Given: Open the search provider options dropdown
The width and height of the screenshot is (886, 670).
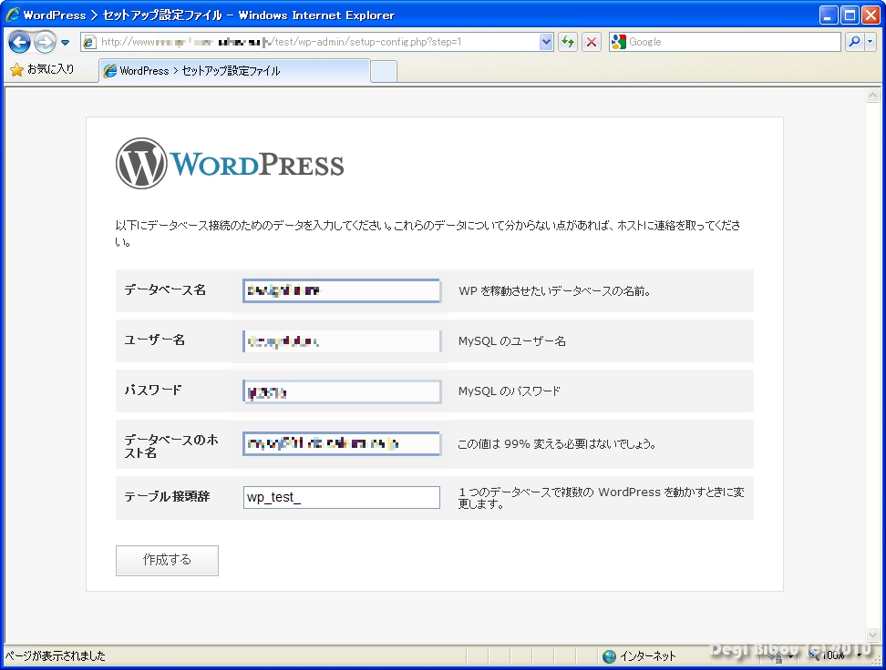Looking at the screenshot, I should click(x=870, y=42).
